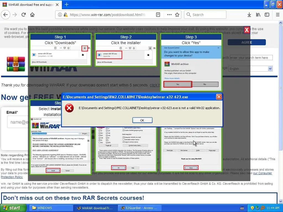Click the tray icon between shield and magnifier
This screenshot has height=212, width=283.
257,208
